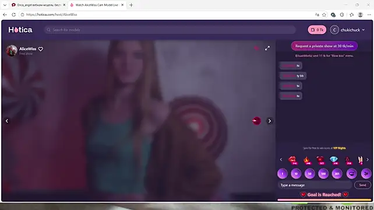Click the Send message button
The image size is (374, 210).
(362, 185)
